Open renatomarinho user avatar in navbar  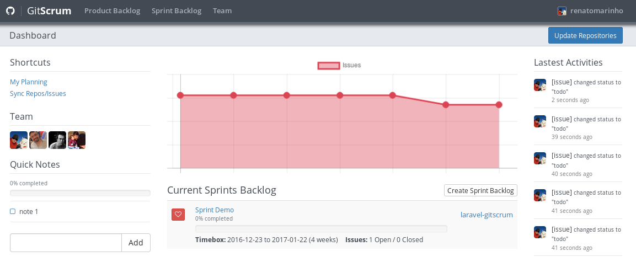(562, 11)
